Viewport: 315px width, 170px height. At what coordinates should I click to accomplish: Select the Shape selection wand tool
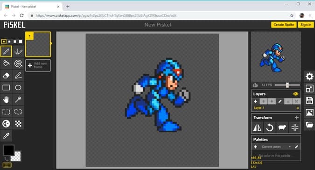pos(18,99)
